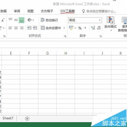Select column J header

point(102,53)
